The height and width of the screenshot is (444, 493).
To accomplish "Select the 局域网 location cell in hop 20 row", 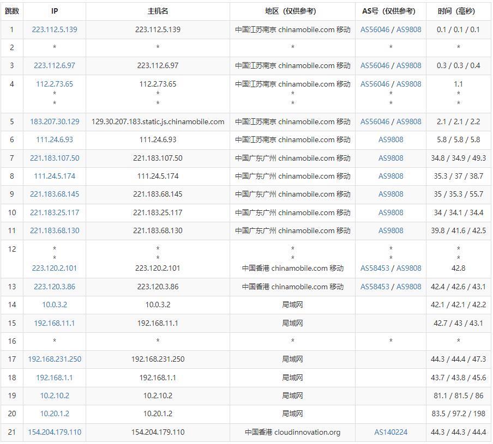I will click(292, 413).
